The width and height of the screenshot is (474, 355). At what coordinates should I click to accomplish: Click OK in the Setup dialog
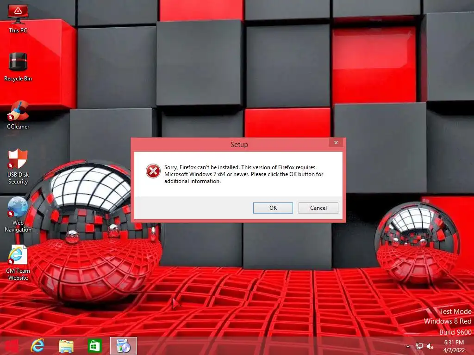[x=273, y=208]
